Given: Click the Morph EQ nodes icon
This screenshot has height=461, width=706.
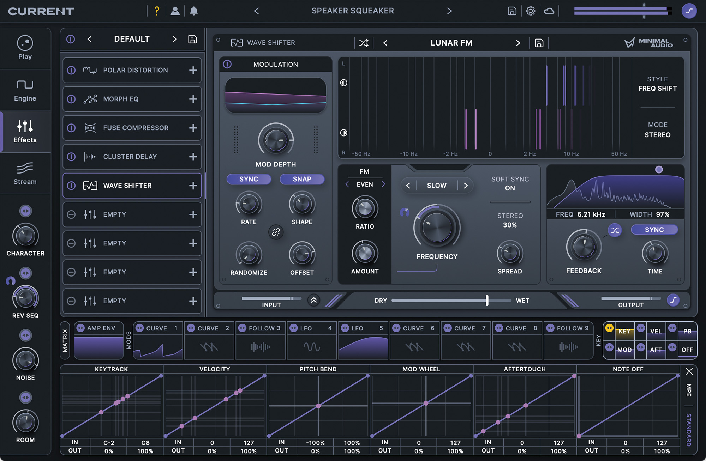Looking at the screenshot, I should pyautogui.click(x=90, y=99).
